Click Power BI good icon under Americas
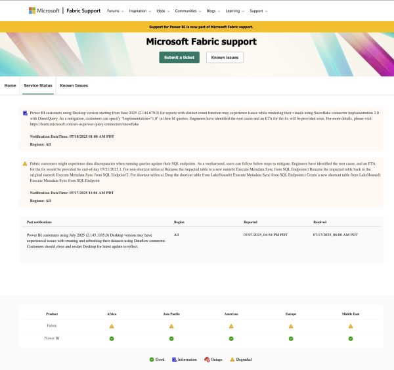Image resolution: width=394 pixels, height=370 pixels. (231, 339)
